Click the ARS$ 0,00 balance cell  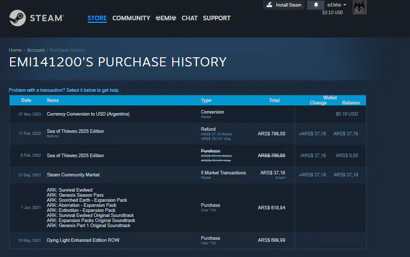347,156
